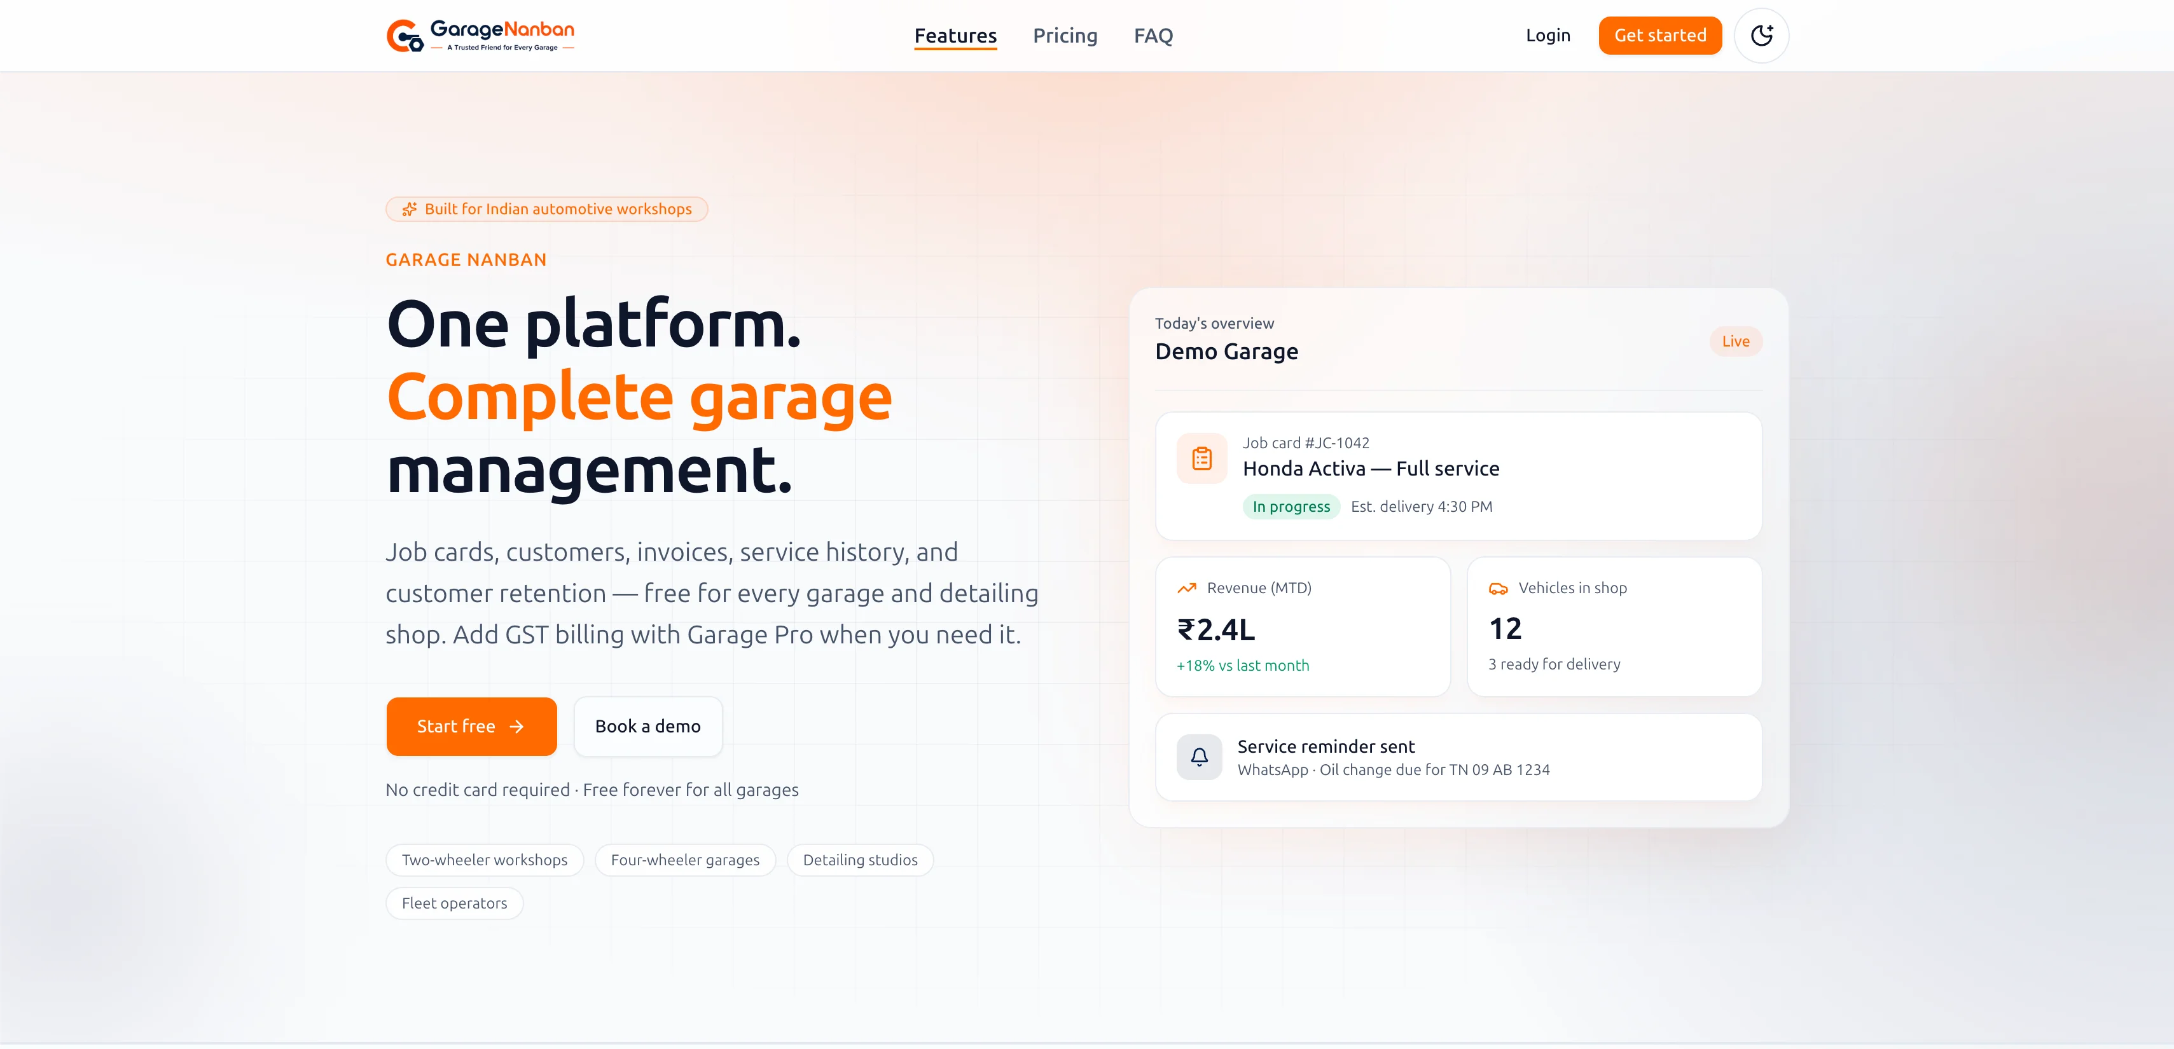Image resolution: width=2174 pixels, height=1049 pixels.
Task: Click the Honda Activa — Full service title
Action: (x=1371, y=468)
